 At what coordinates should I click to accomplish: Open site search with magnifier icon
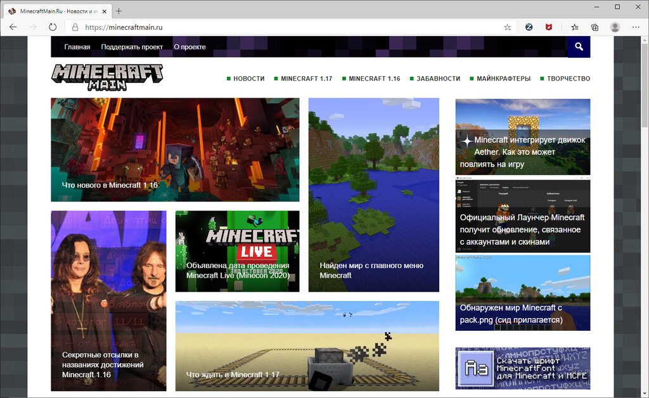click(x=579, y=47)
